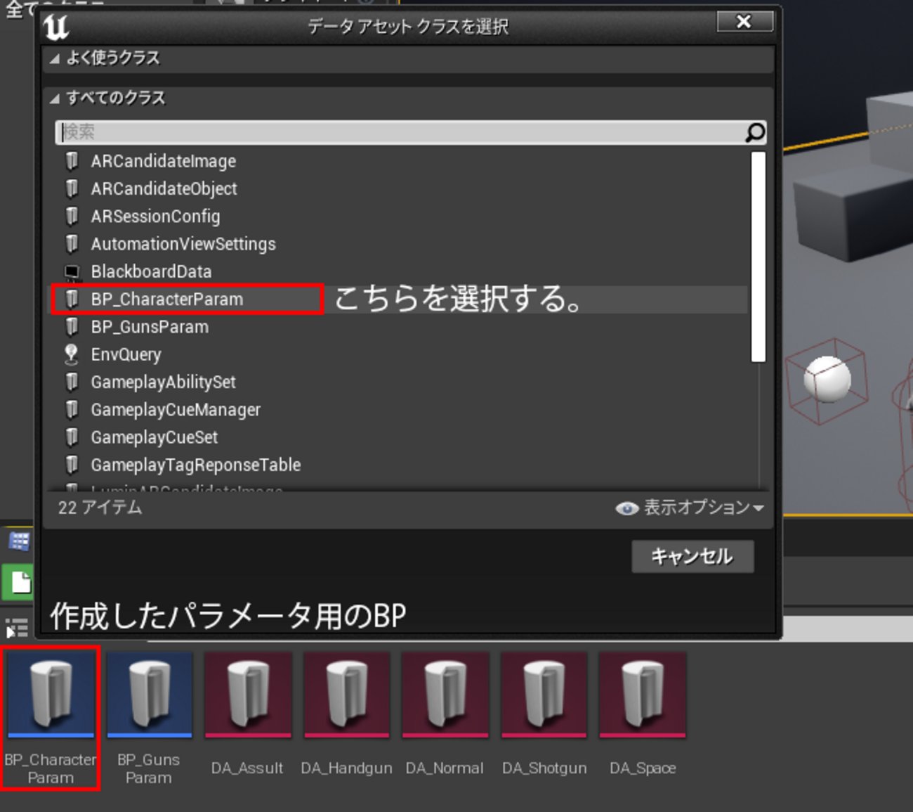Collapse the すべてのクラス section
Image resolution: width=913 pixels, height=812 pixels.
pos(54,98)
